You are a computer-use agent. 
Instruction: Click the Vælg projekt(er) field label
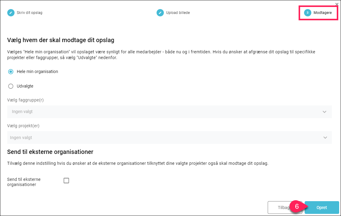(x=23, y=126)
